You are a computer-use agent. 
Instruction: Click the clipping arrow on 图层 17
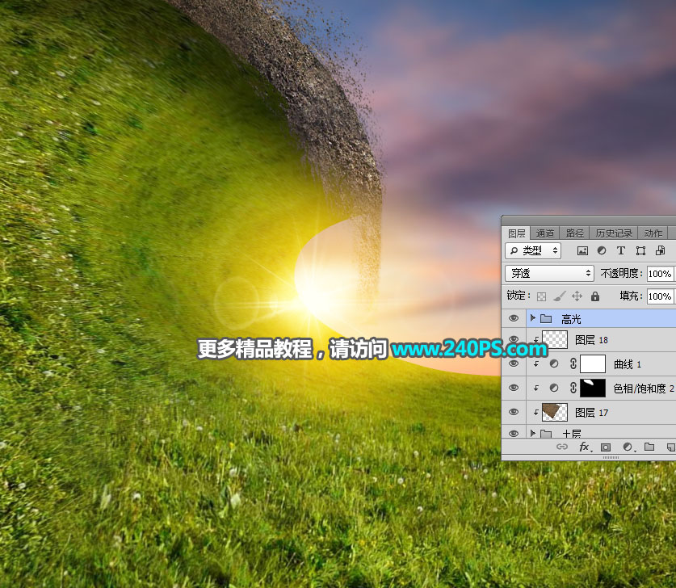point(536,413)
